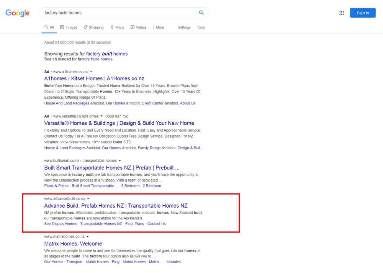
Task: Switch to the Shopping tab
Action: tap(93, 28)
